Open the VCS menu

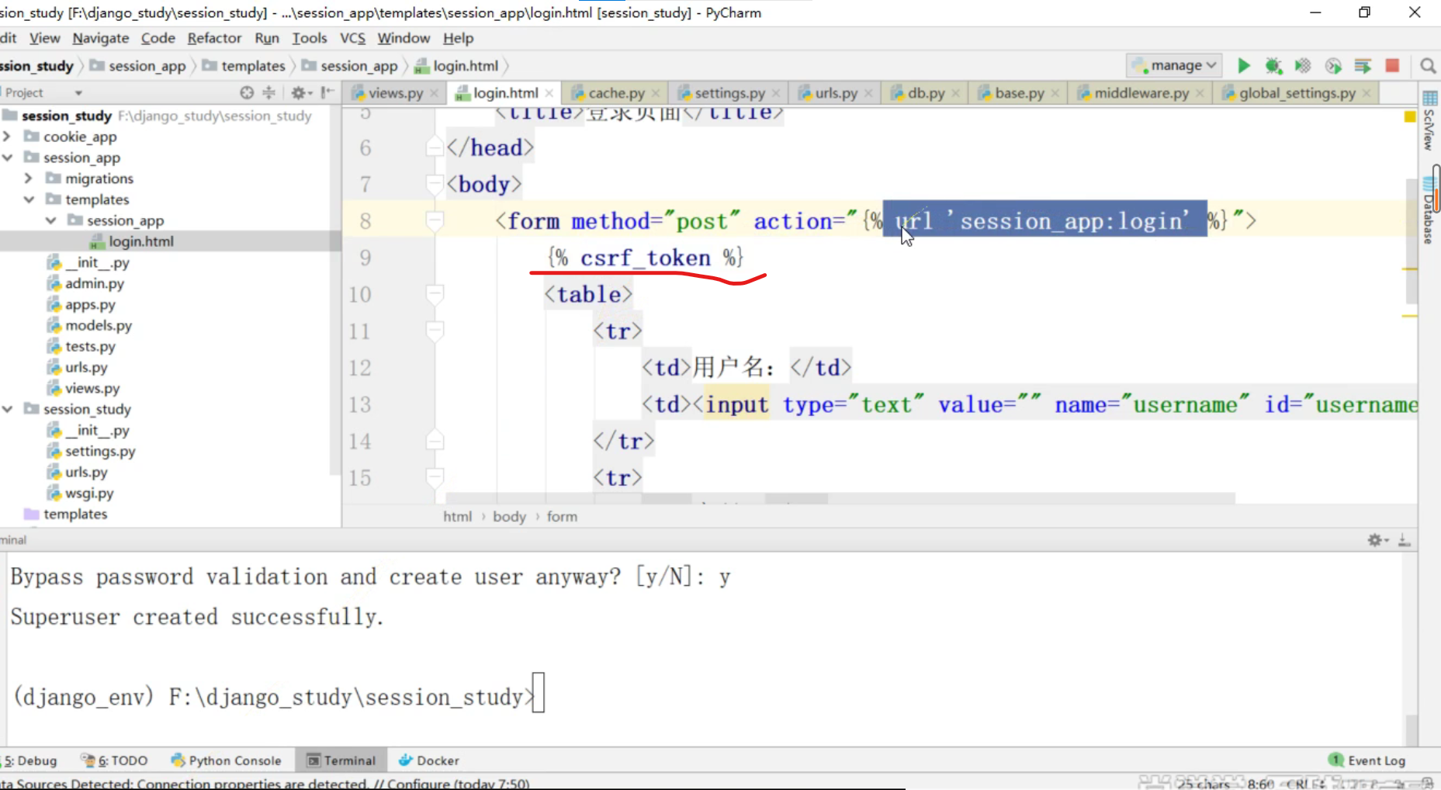click(x=352, y=38)
